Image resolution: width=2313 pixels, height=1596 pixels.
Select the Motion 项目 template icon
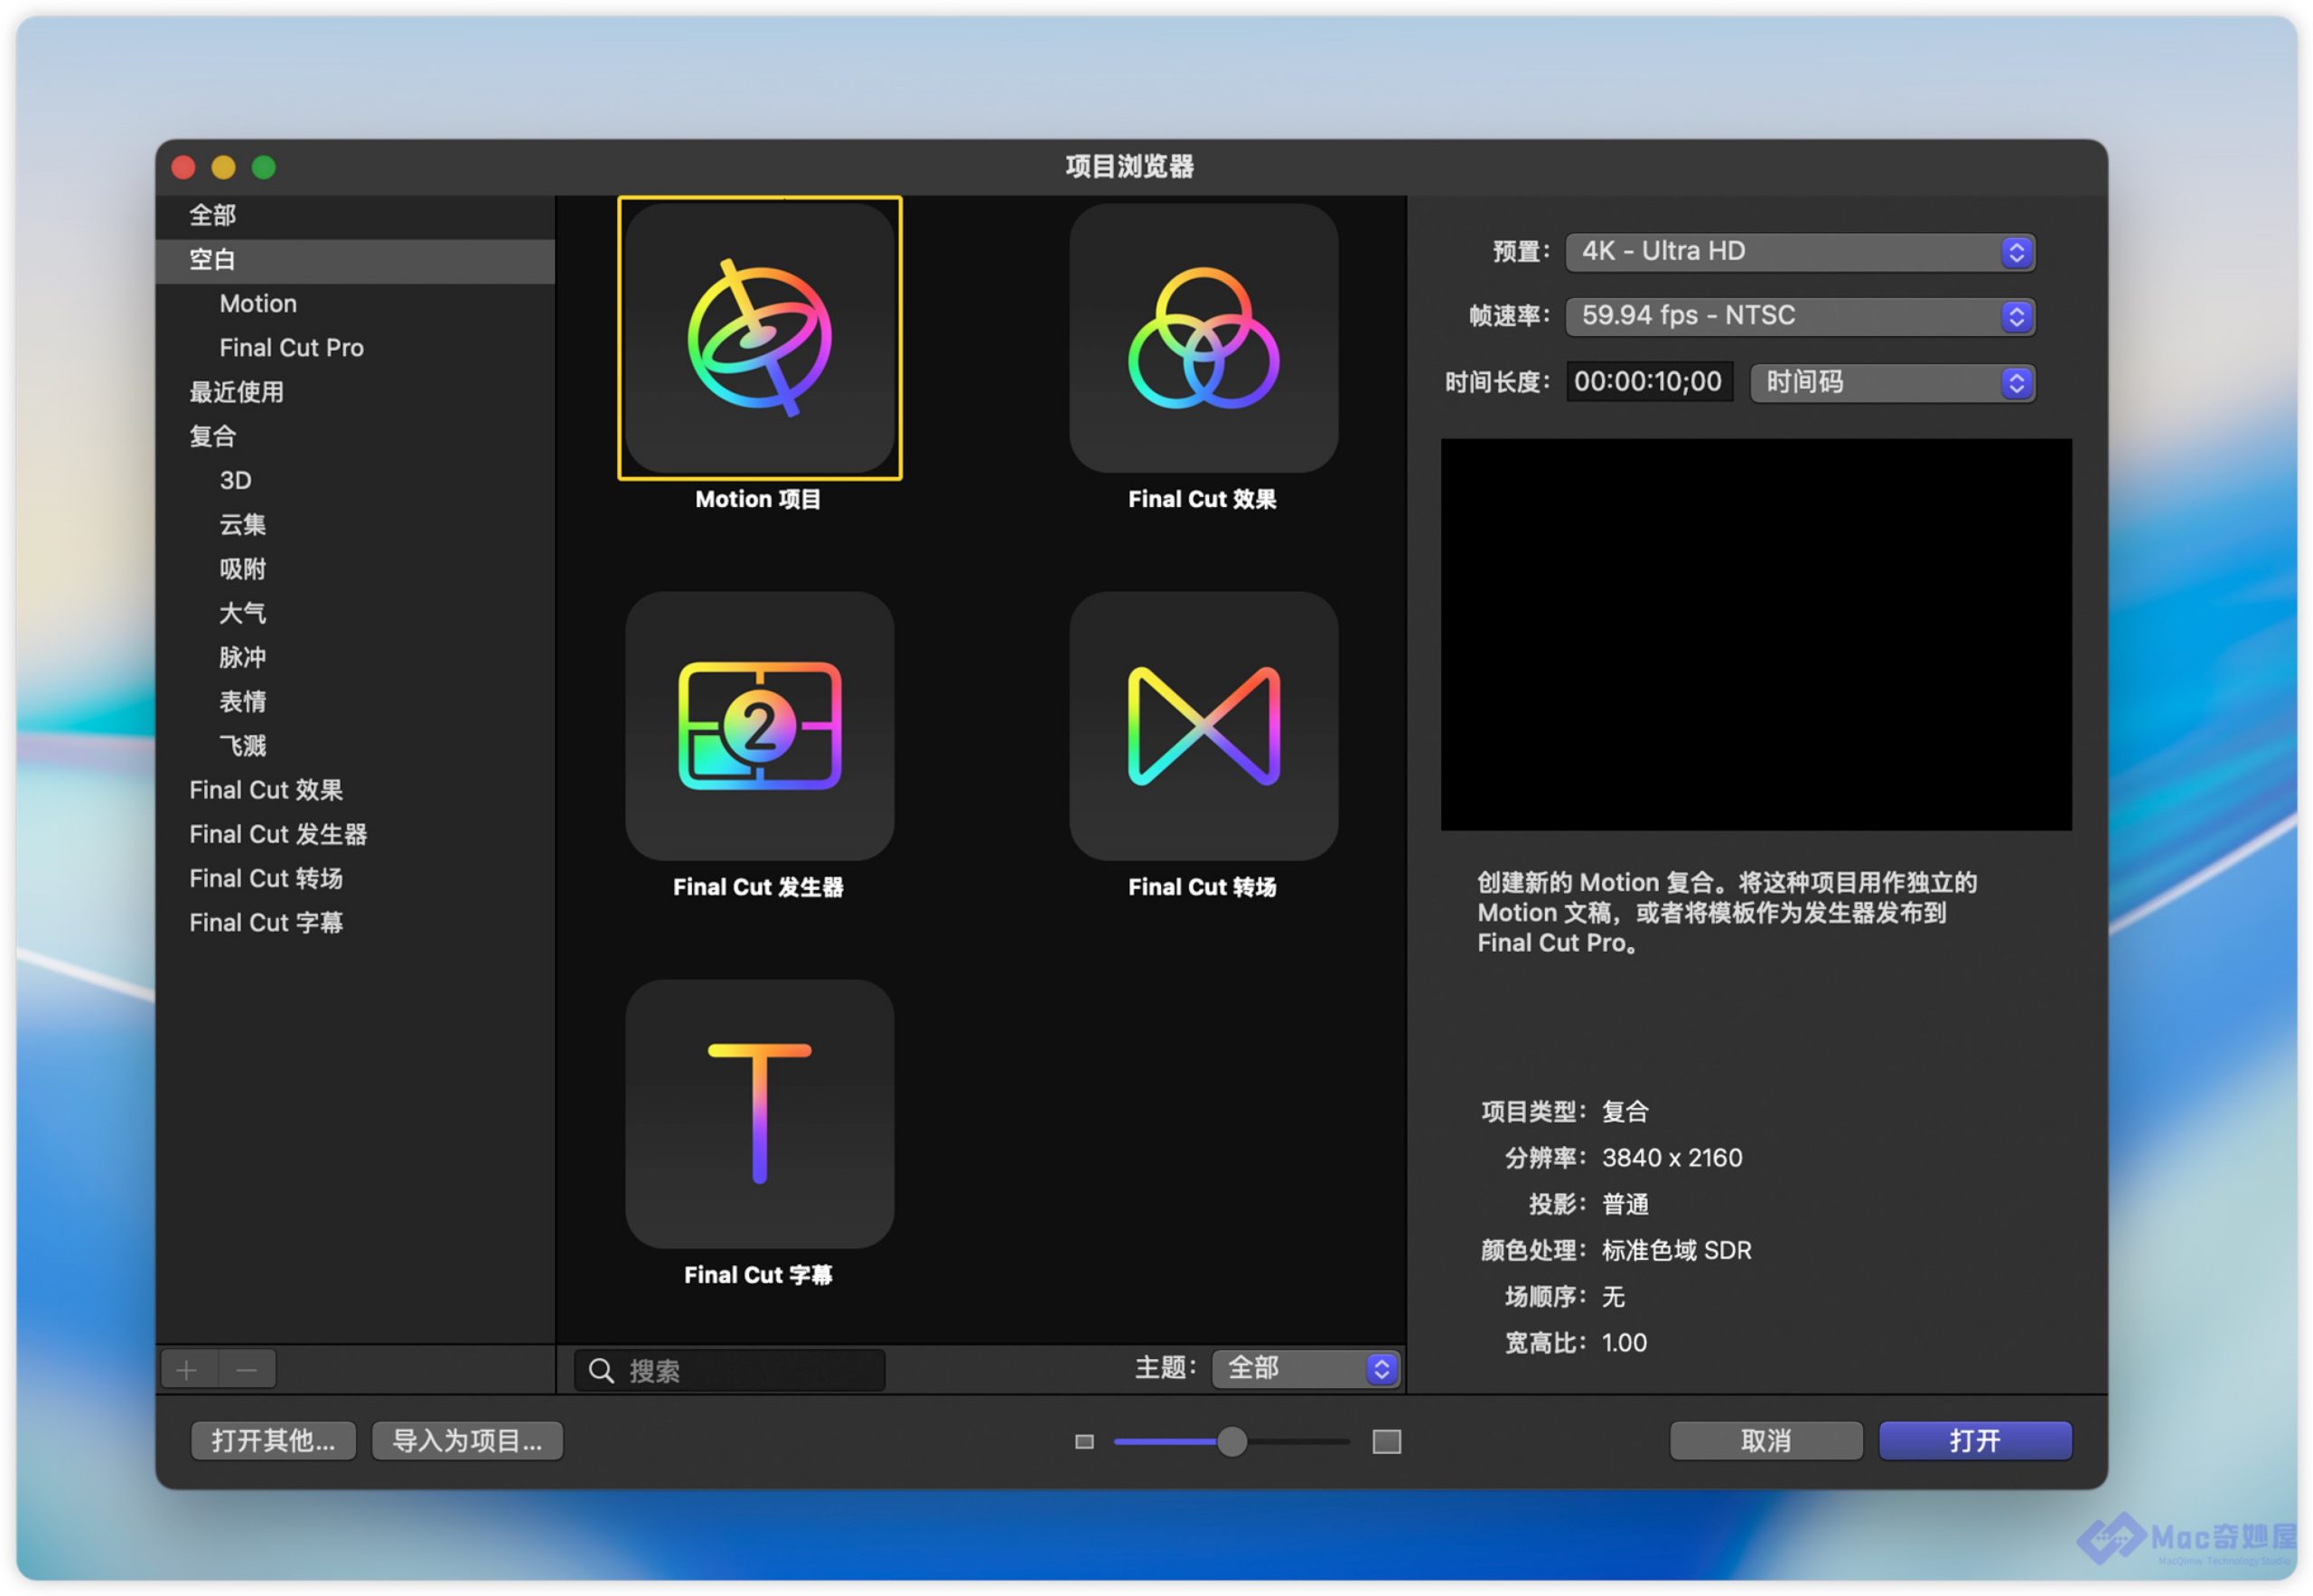point(760,338)
